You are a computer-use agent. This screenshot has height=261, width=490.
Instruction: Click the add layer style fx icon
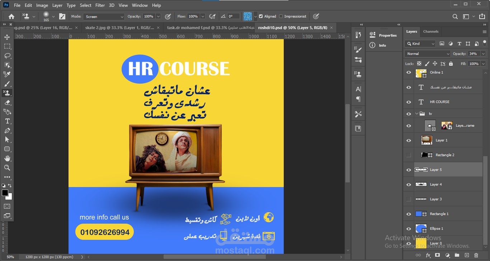(428, 255)
